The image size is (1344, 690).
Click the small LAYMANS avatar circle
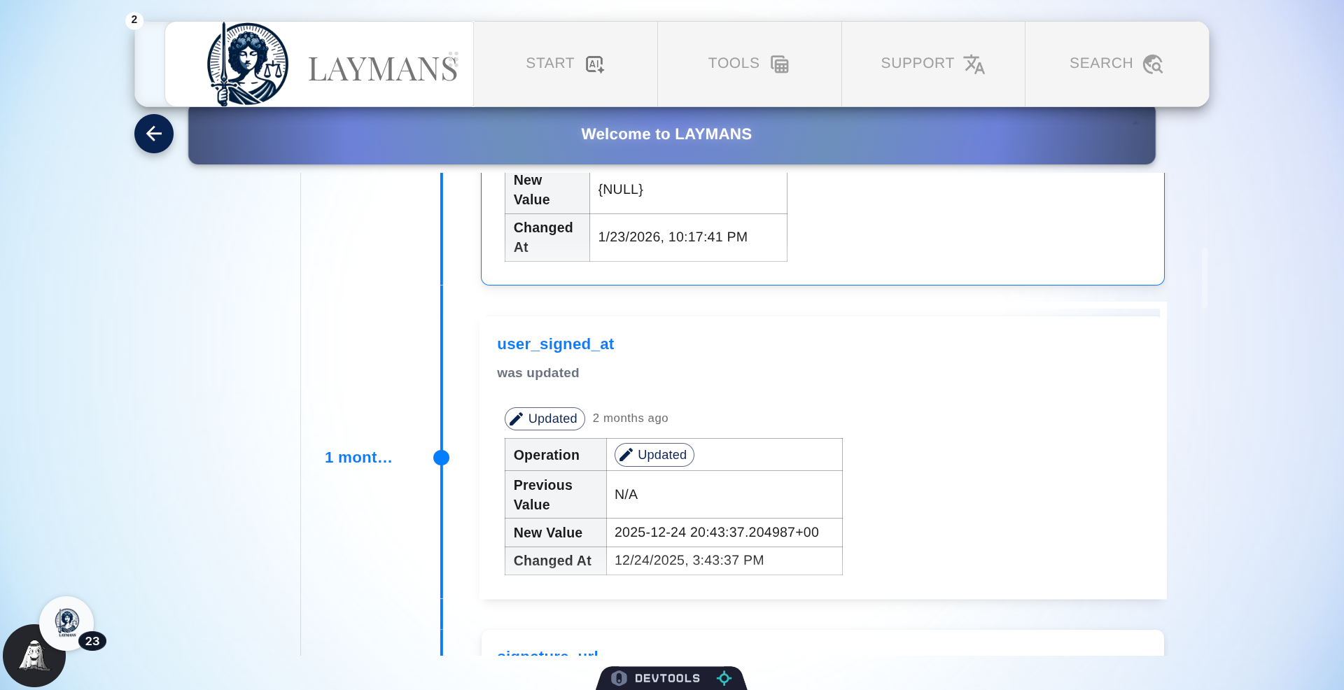[x=66, y=623]
